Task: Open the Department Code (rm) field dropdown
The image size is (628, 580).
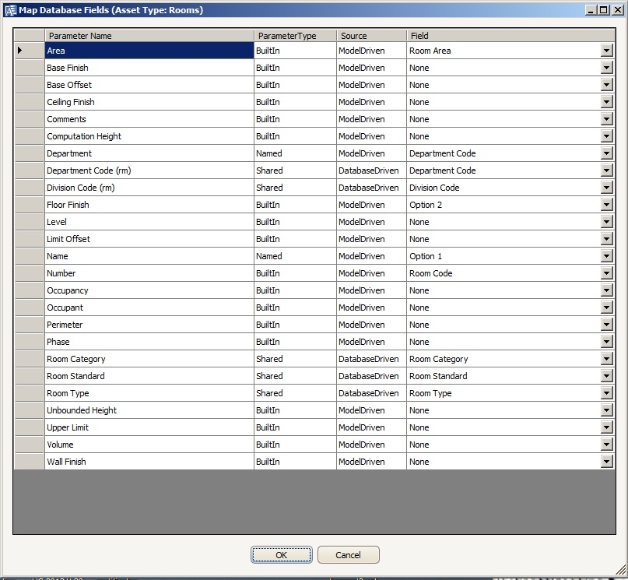Action: [x=608, y=170]
